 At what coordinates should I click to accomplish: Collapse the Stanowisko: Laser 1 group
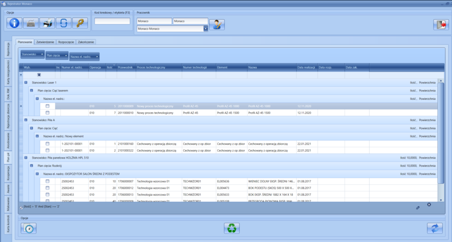pos(26,83)
